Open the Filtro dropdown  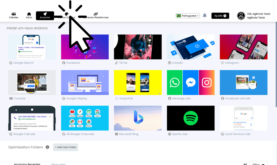click(258, 164)
